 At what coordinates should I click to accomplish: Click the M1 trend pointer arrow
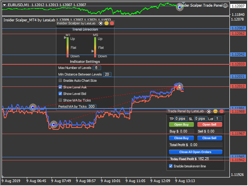pos(65,38)
